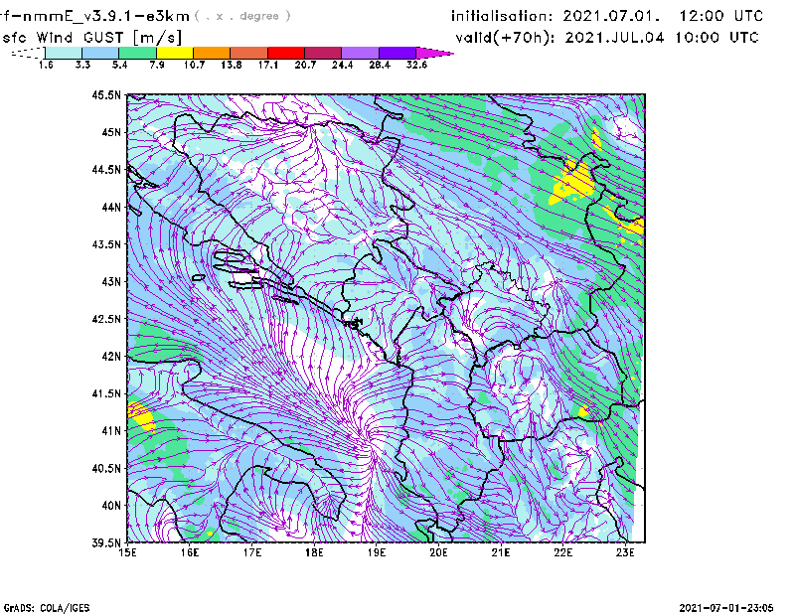Viewport: 795px width, 614px height.
Task: Click the legend value 13.8
Action: point(232,65)
